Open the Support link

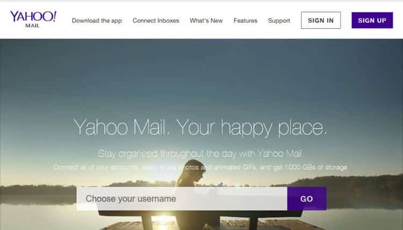pyautogui.click(x=279, y=20)
